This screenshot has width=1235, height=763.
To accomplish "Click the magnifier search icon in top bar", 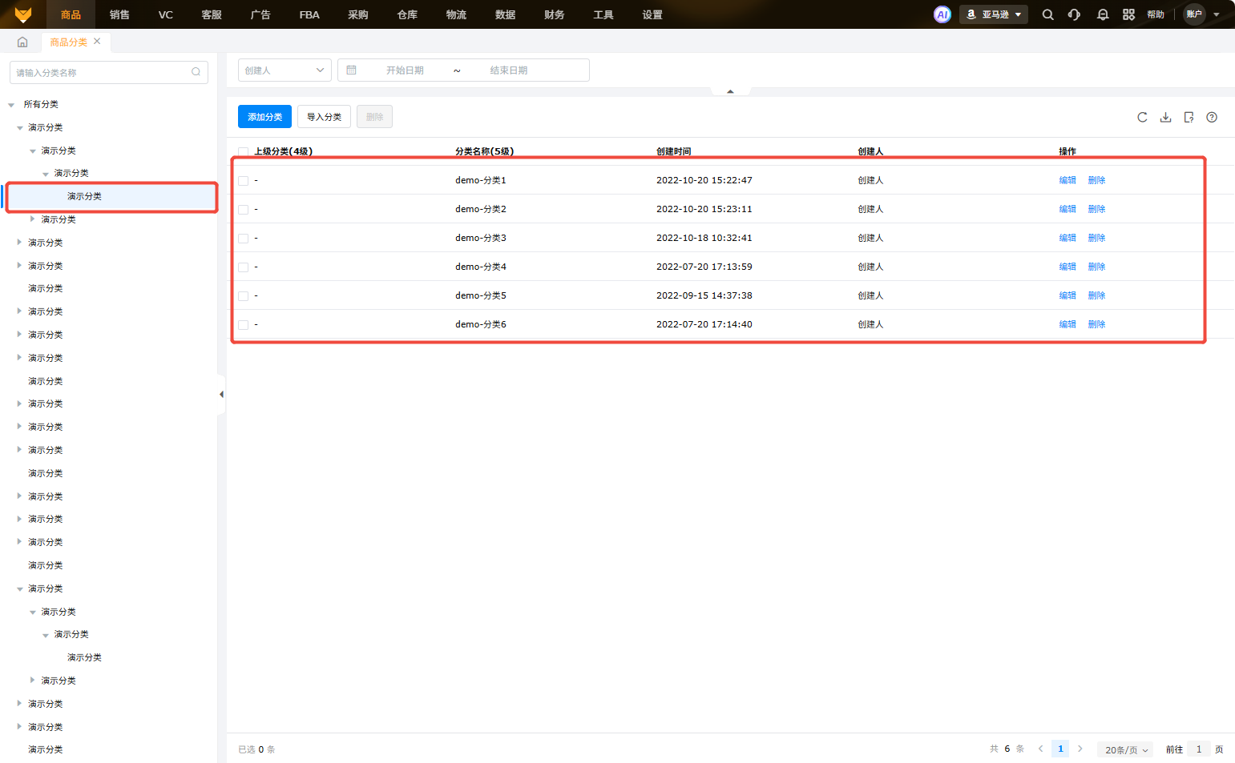I will 1047,14.
